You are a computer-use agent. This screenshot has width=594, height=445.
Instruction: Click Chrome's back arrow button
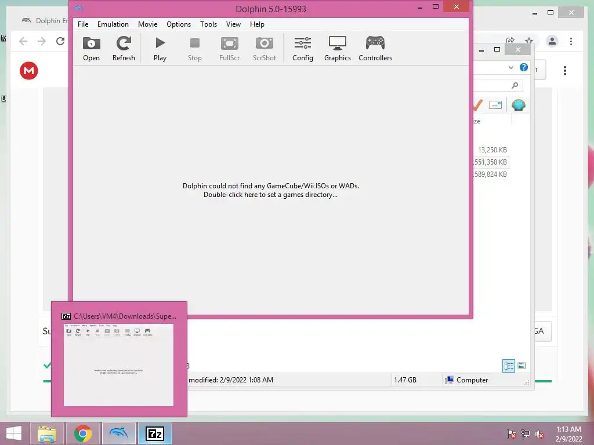click(x=23, y=41)
